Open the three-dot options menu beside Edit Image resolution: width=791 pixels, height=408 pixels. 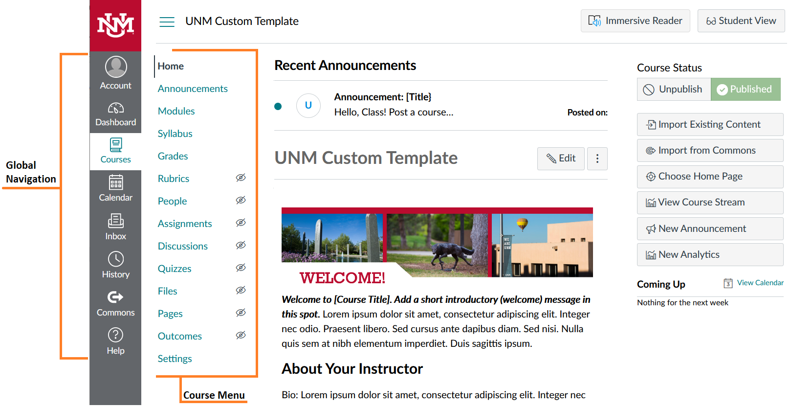(597, 159)
